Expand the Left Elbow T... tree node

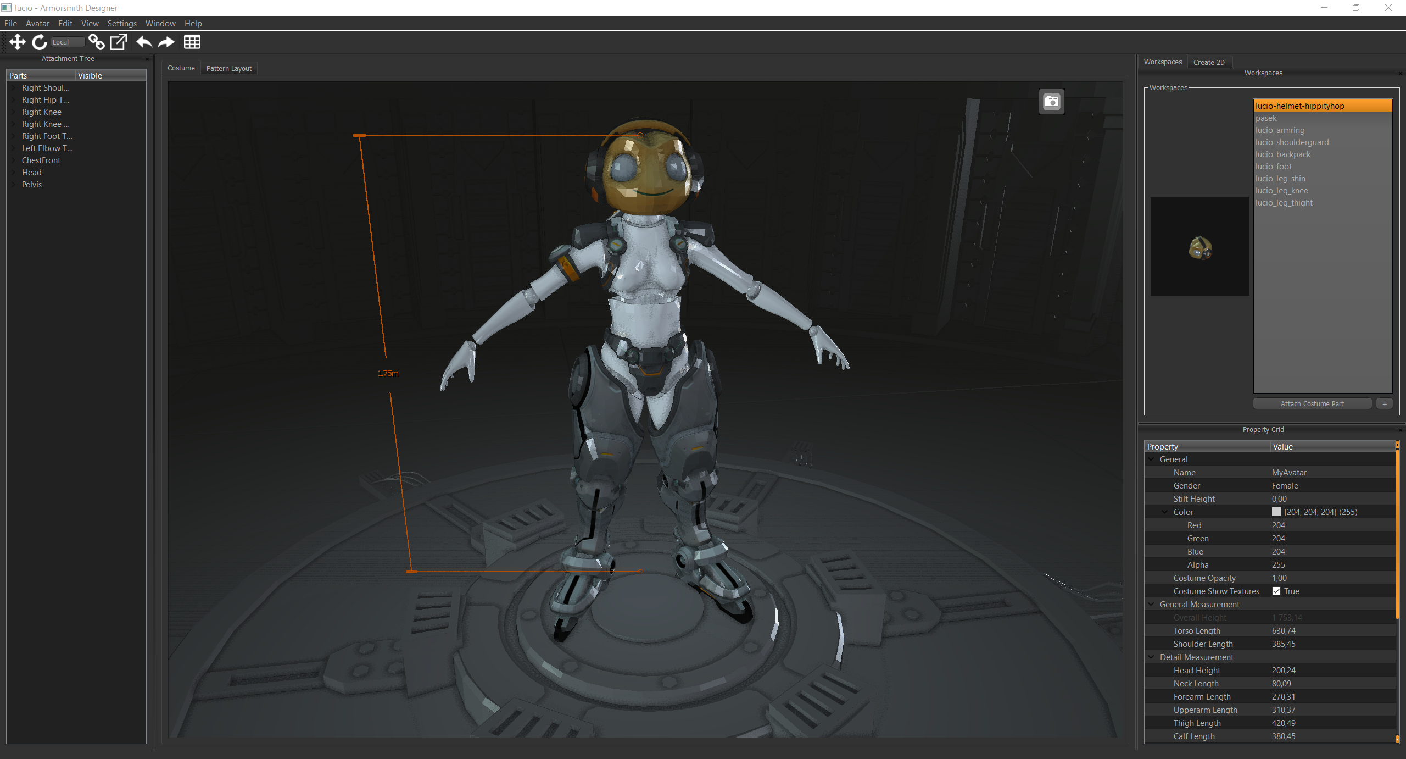coord(14,148)
